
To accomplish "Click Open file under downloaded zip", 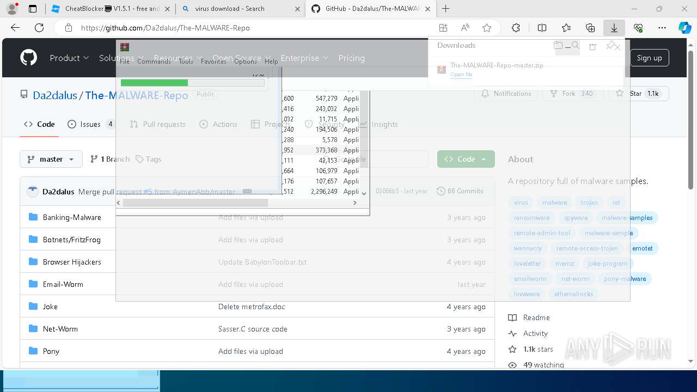I will coord(461,75).
